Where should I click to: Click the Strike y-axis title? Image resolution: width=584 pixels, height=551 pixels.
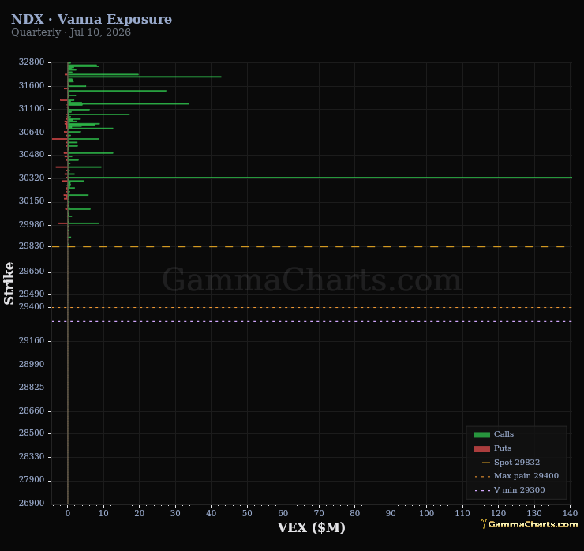tap(9, 283)
